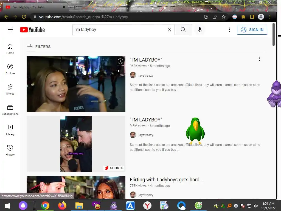281x211 pixels.
Task: Close the YouTube browser tab
Action: click(x=64, y=7)
